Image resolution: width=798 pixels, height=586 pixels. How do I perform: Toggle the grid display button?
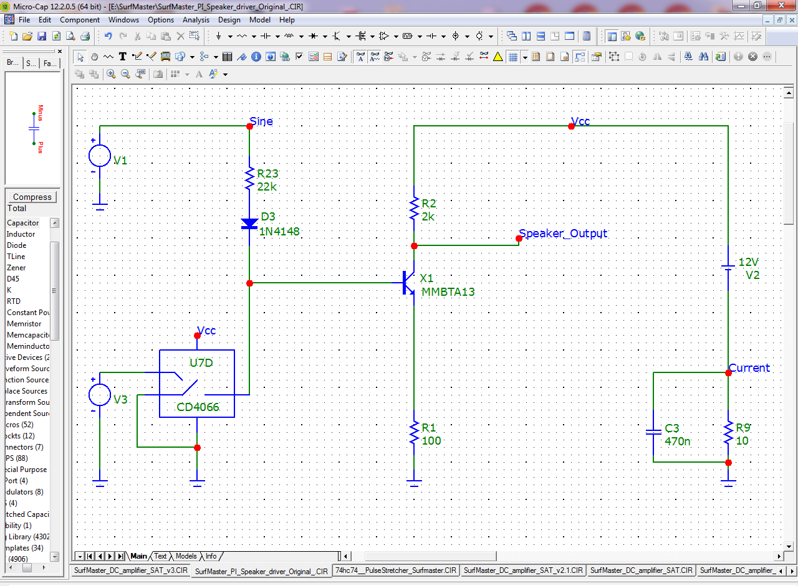[512, 57]
